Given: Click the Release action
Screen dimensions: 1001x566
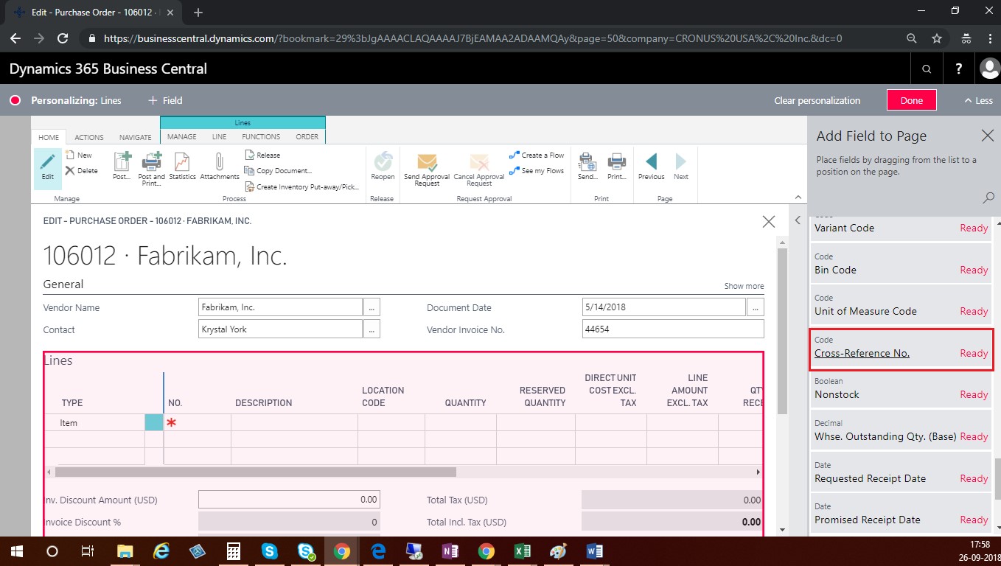Looking at the screenshot, I should point(262,155).
